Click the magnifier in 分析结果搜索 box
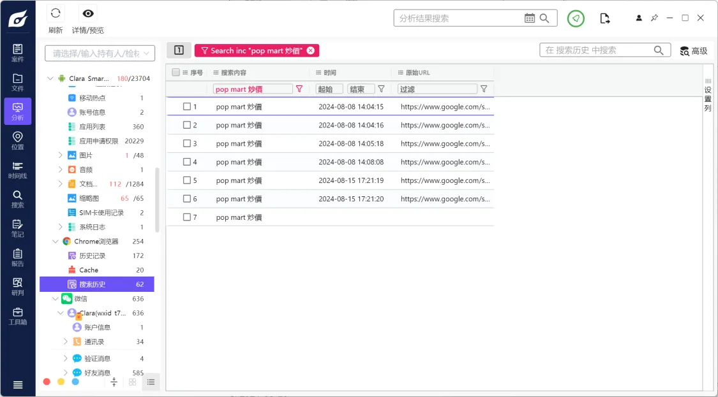 [x=544, y=18]
